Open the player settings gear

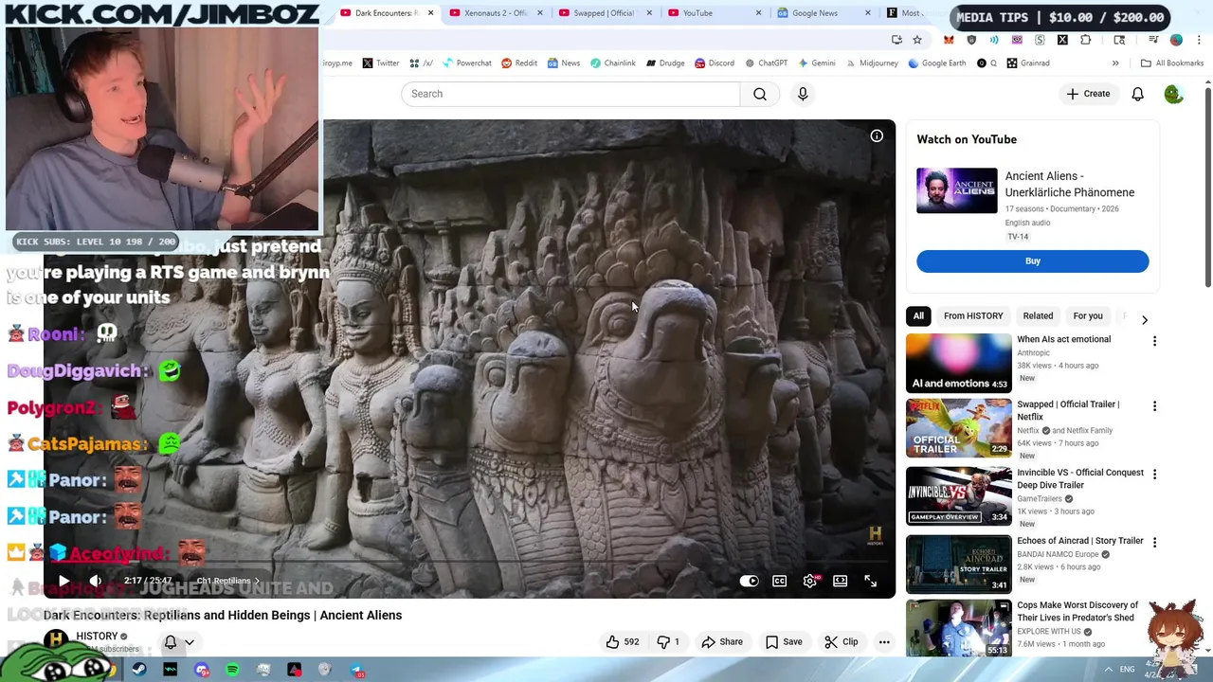click(x=809, y=581)
